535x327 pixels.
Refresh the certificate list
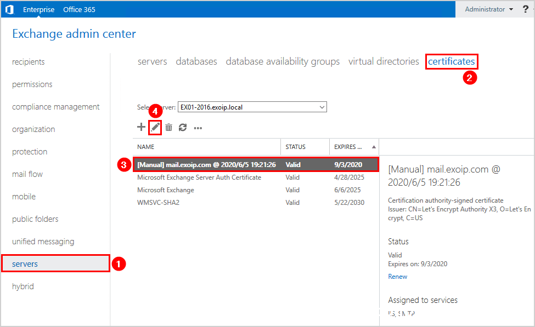point(183,128)
